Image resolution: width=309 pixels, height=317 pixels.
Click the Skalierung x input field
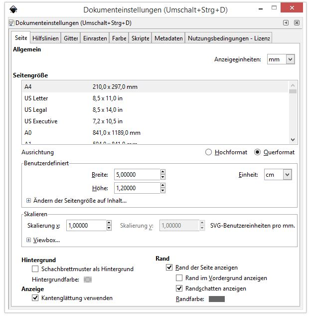coord(86,226)
